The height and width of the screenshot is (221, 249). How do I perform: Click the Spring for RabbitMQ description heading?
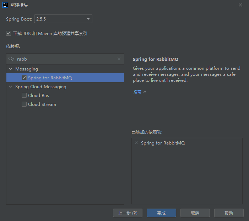[156, 59]
